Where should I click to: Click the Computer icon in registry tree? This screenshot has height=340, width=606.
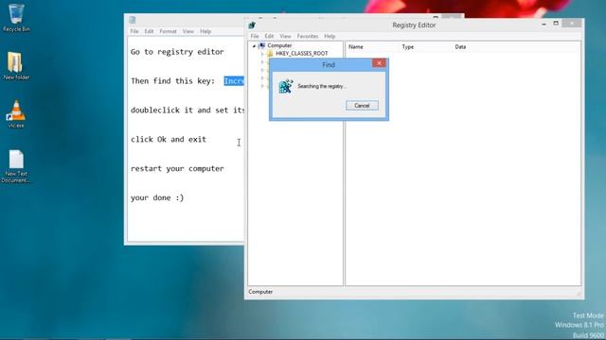click(x=262, y=45)
